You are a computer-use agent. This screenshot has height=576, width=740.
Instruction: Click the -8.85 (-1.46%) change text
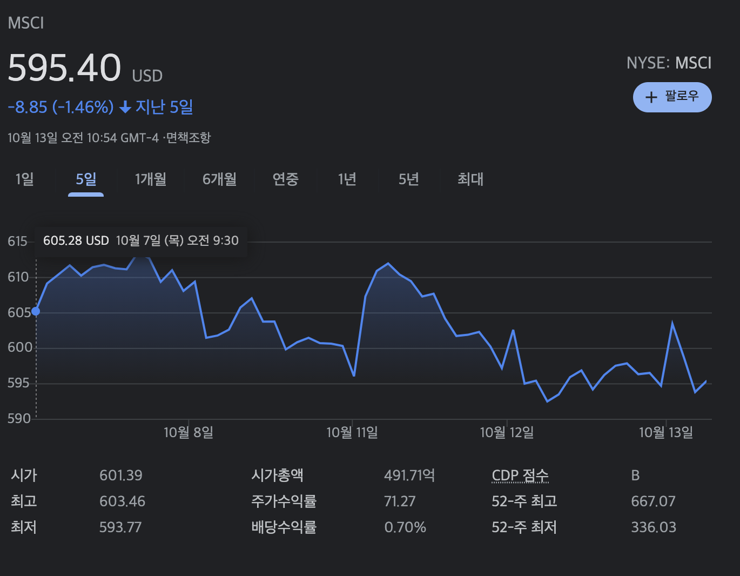(60, 107)
